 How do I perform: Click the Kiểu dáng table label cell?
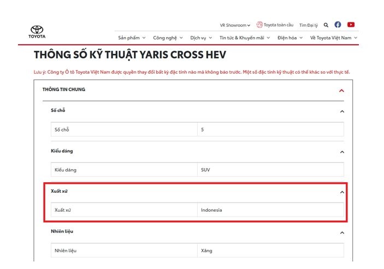tap(124, 170)
